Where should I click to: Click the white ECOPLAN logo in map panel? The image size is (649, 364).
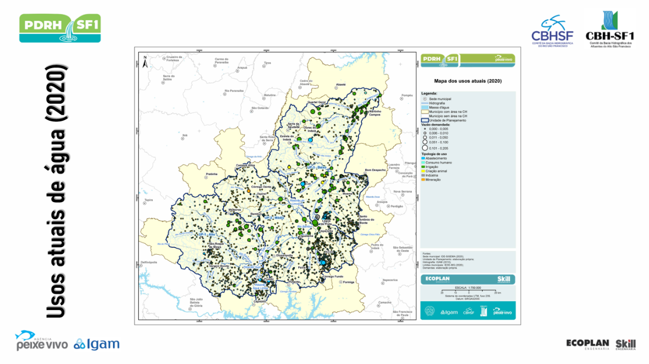point(438,279)
